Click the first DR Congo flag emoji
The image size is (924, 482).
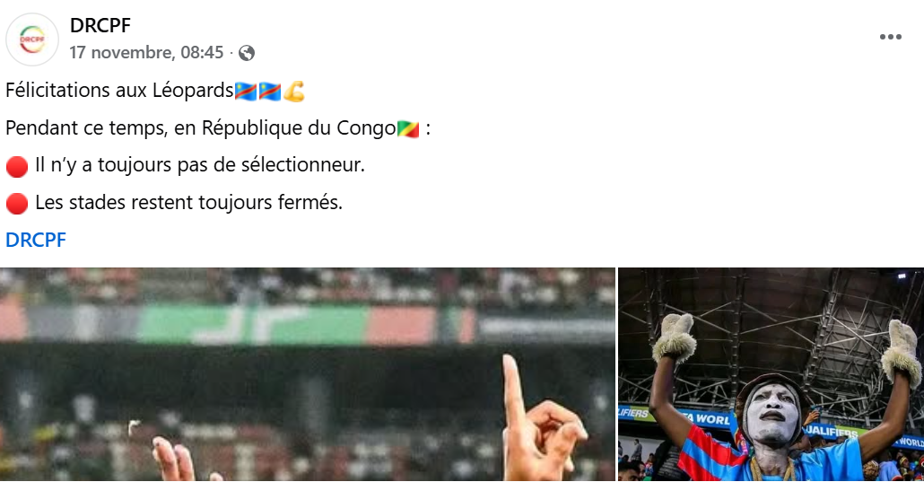(x=245, y=91)
